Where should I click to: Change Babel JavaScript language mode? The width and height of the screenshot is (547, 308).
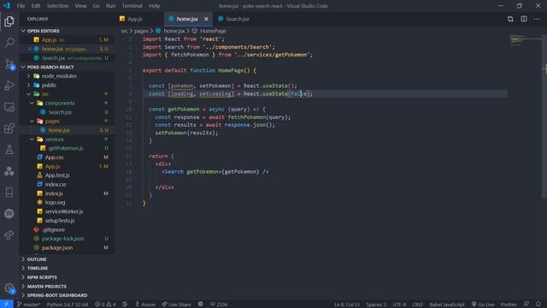coord(447,305)
